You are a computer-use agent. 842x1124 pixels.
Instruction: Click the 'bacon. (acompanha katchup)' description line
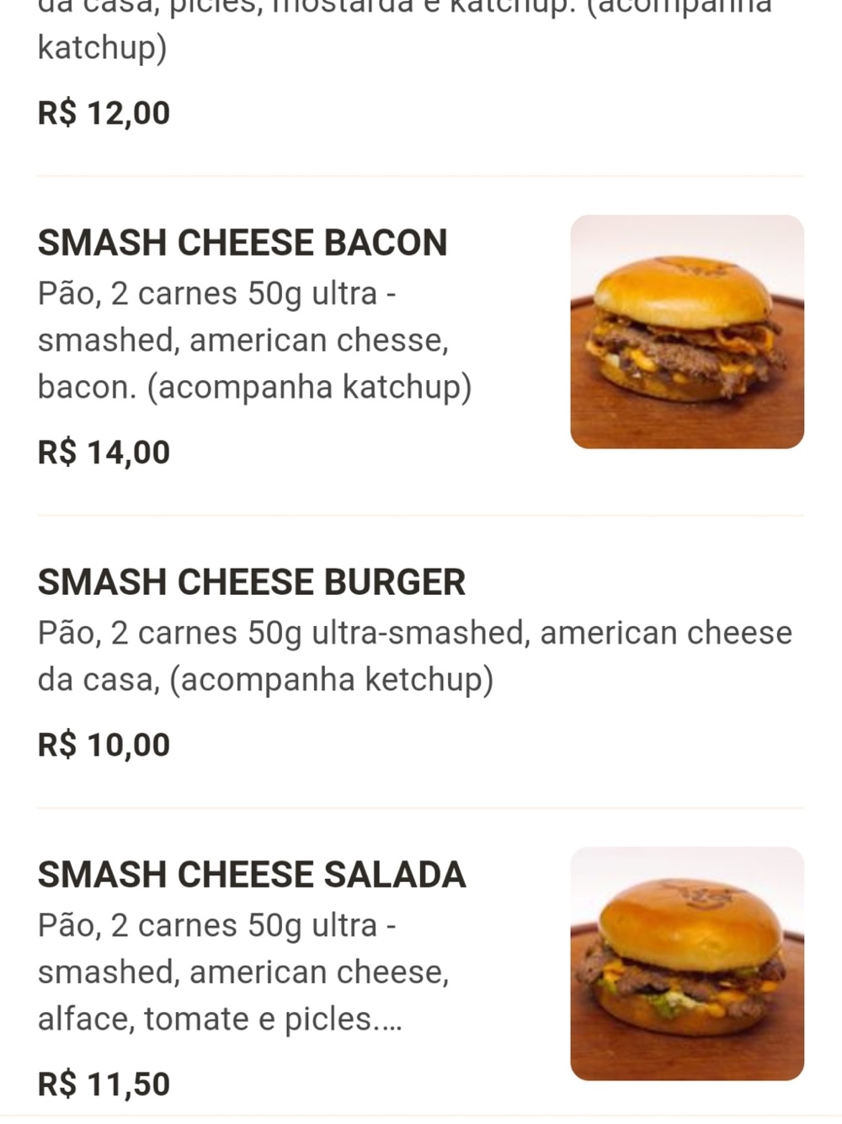pos(254,388)
